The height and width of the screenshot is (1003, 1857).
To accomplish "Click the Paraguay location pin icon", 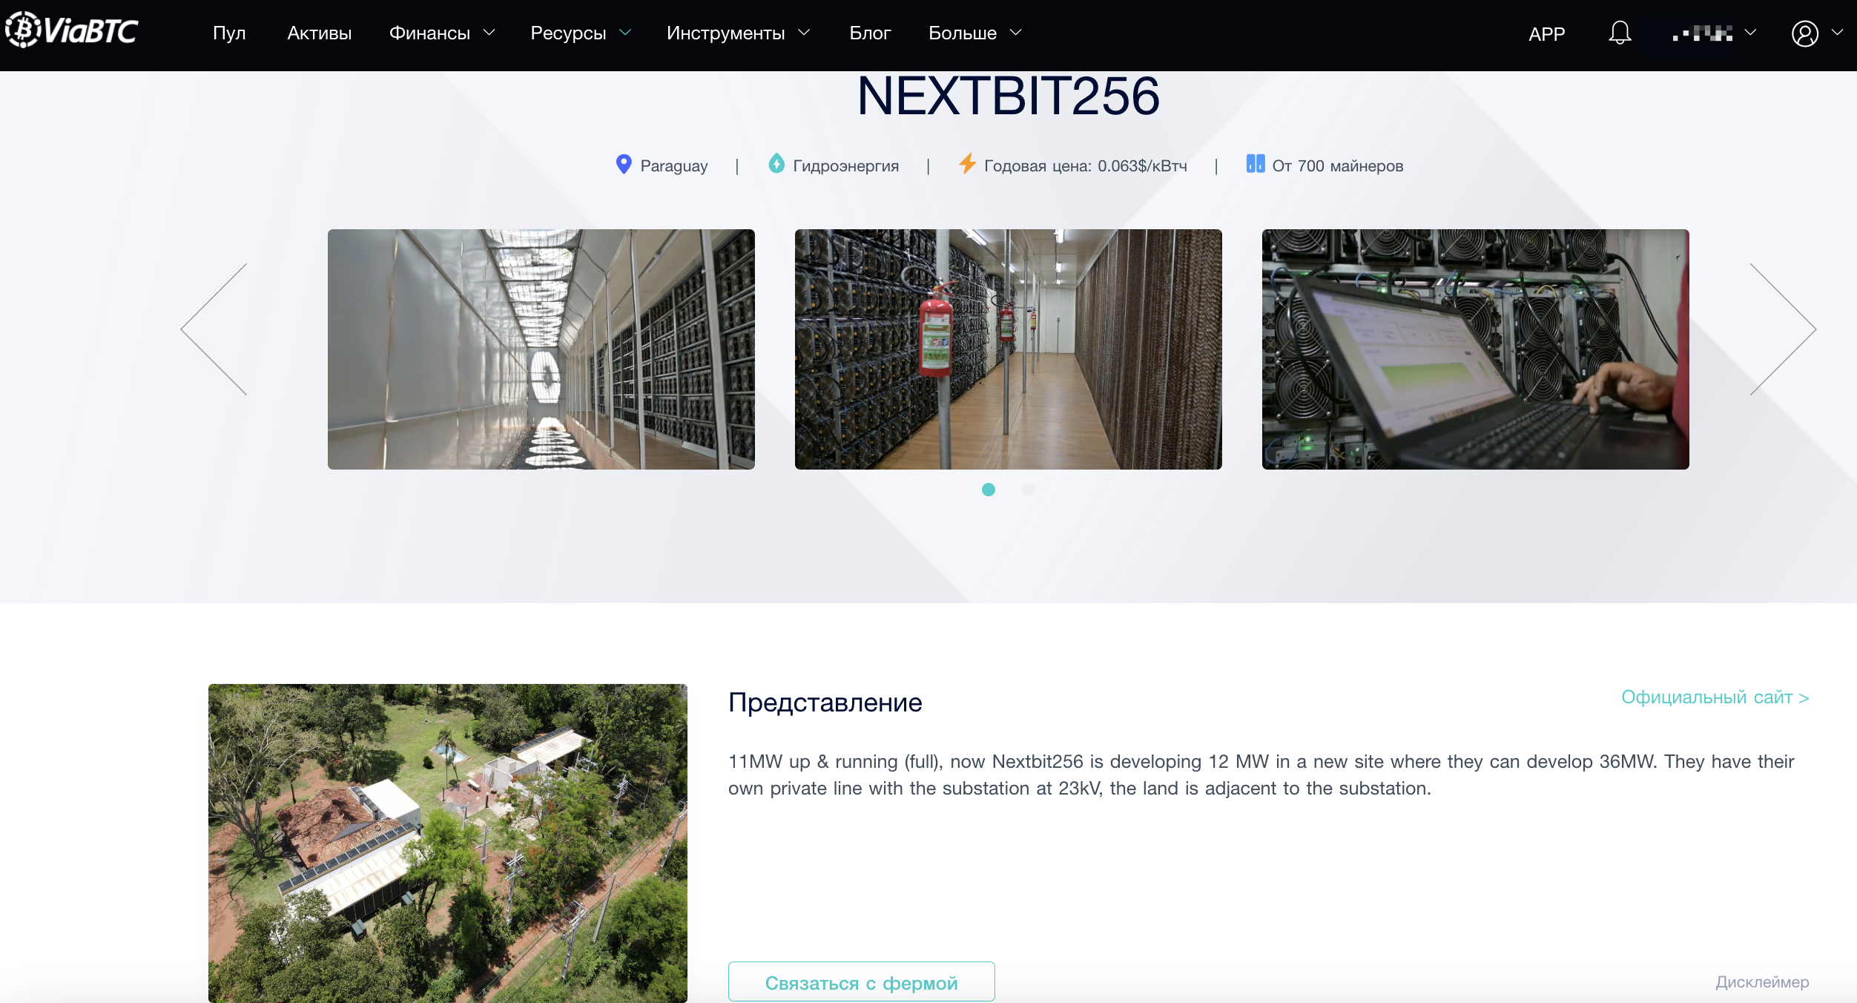I will [624, 164].
